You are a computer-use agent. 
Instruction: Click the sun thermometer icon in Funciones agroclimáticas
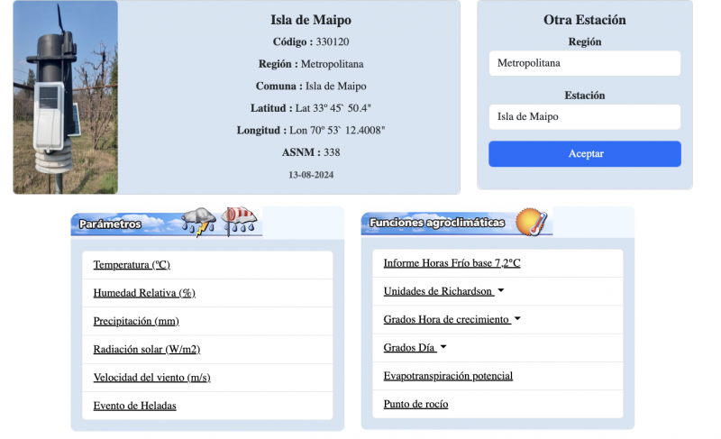(x=532, y=222)
